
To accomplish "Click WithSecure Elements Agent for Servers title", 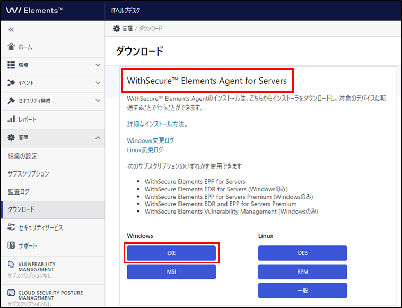I will coord(207,81).
